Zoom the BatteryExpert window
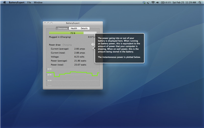Viewport: 204px width, 128px height. pyautogui.click(x=52, y=23)
